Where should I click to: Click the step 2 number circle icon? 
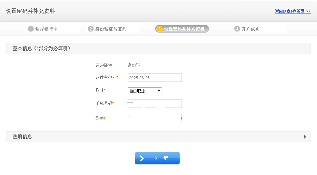click(91, 29)
